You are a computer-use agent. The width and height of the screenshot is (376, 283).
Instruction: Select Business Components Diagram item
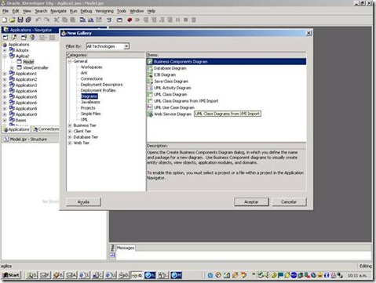pyautogui.click(x=226, y=62)
